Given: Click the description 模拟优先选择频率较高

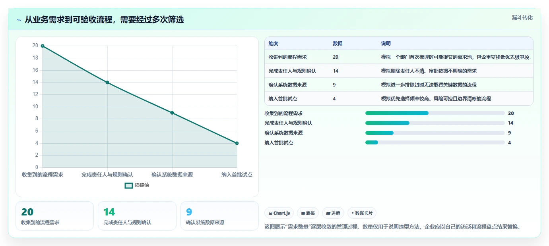Looking at the screenshot, I should tap(436, 99).
